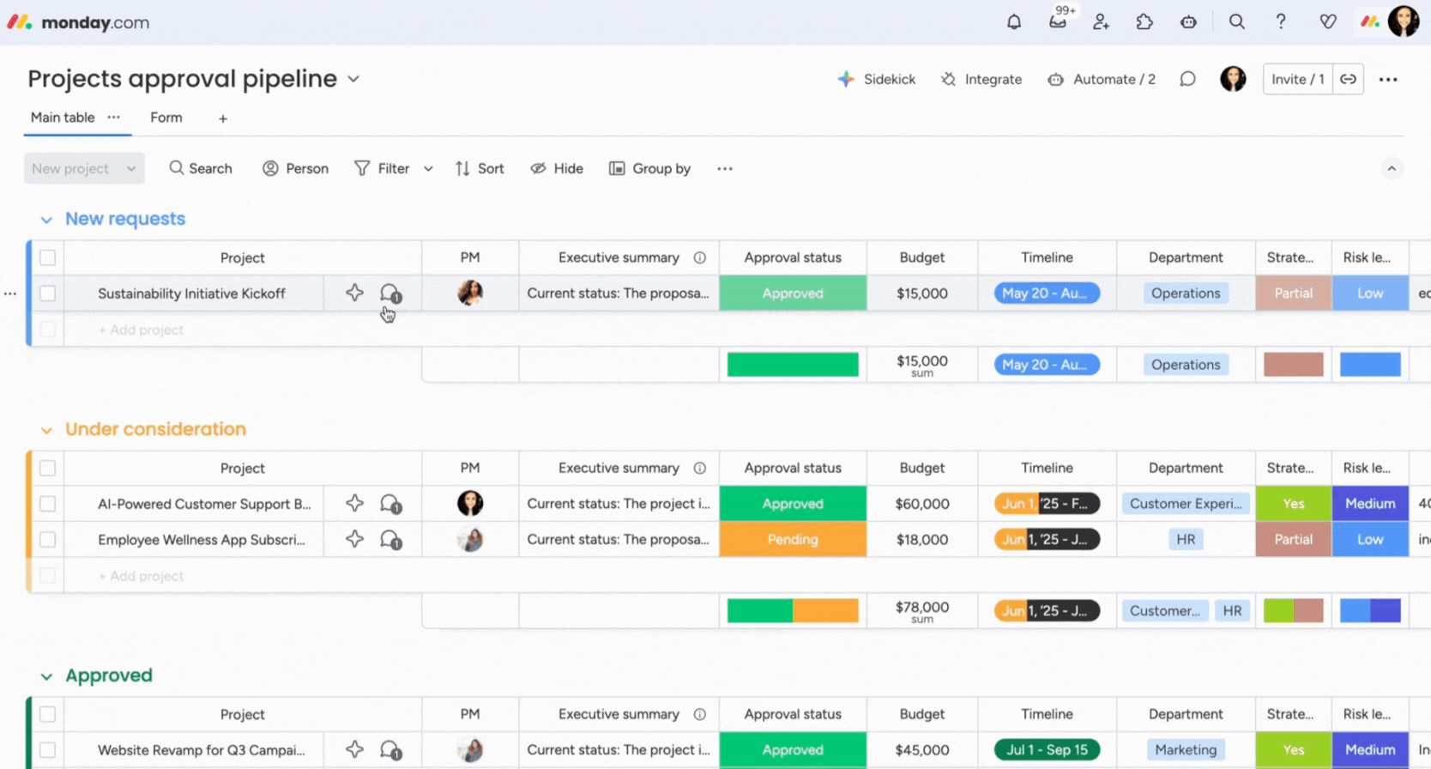The height and width of the screenshot is (769, 1431).
Task: Filter by Person
Action: point(295,168)
